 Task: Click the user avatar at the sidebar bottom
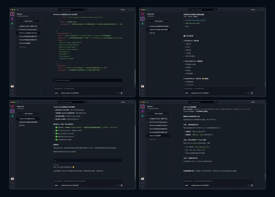[12, 87]
